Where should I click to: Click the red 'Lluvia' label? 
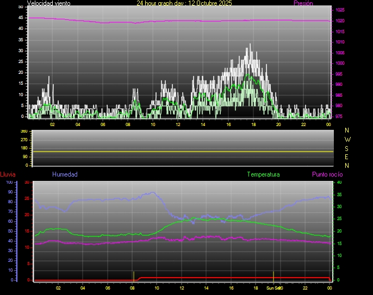click(8, 174)
